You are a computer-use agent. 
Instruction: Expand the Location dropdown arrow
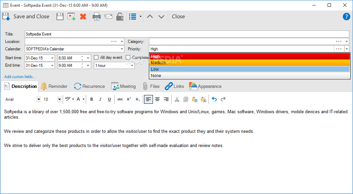pyautogui.click(x=122, y=42)
